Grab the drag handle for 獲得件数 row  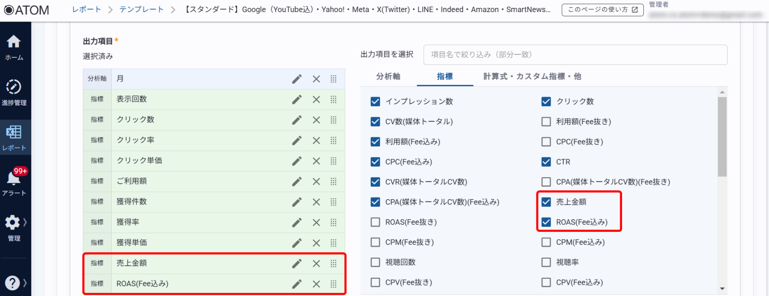click(x=334, y=202)
